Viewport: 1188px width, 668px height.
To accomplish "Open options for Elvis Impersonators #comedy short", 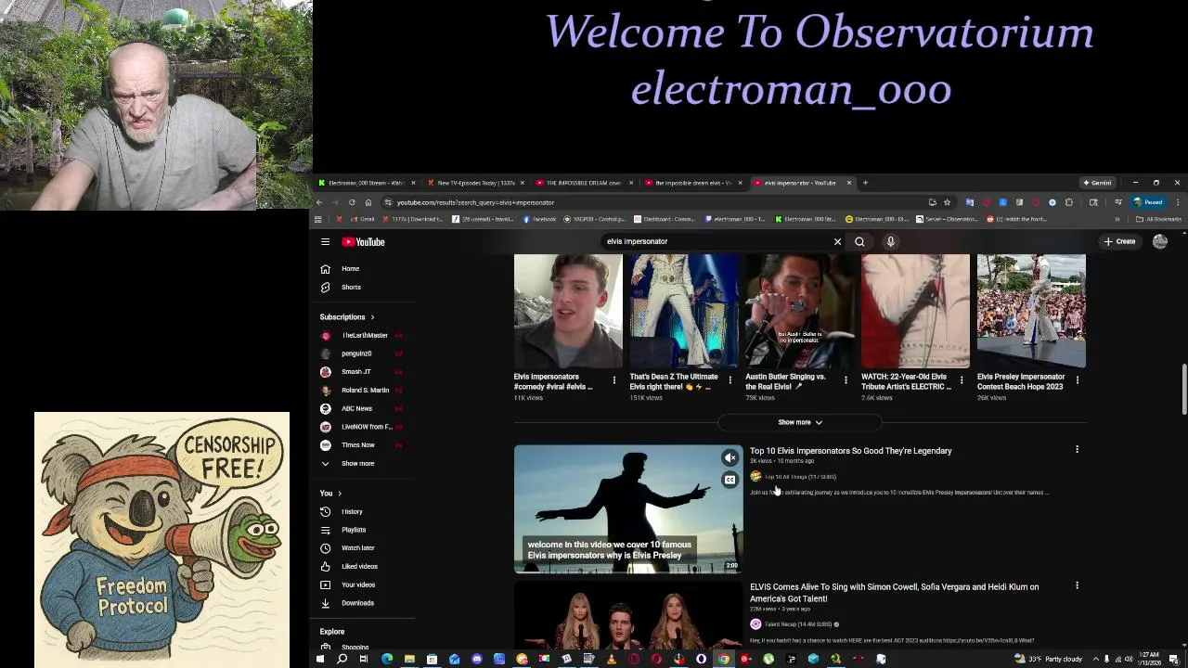I will coord(613,380).
